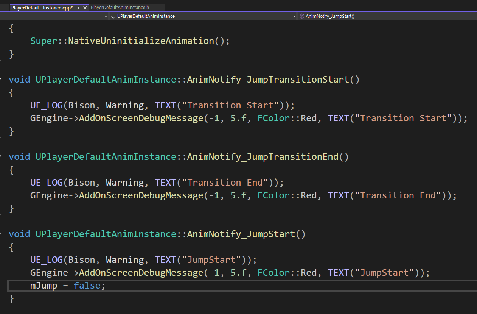Click UPlayerDefaultAnimInstance before AnimNotify_JumpTransitionEnd
Image resolution: width=477 pixels, height=314 pixels.
click(106, 157)
